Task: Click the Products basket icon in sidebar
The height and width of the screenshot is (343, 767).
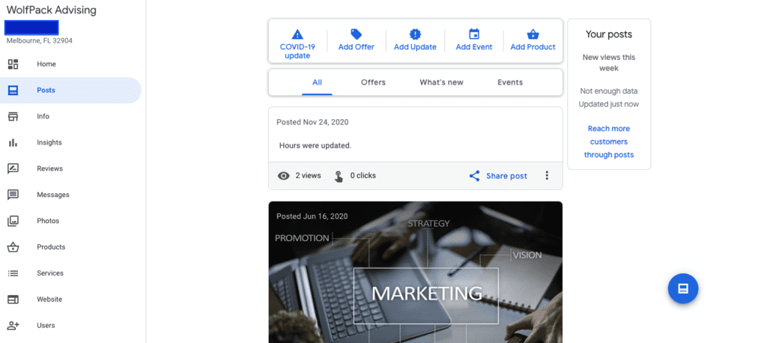Action: pyautogui.click(x=13, y=247)
